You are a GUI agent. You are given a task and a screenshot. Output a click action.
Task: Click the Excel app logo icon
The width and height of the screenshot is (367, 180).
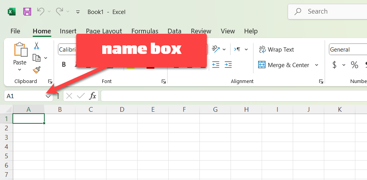tap(12, 11)
